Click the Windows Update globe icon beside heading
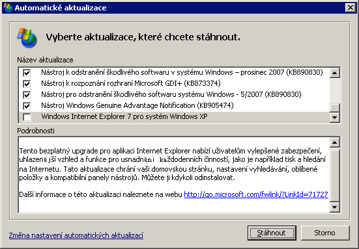 27,38
